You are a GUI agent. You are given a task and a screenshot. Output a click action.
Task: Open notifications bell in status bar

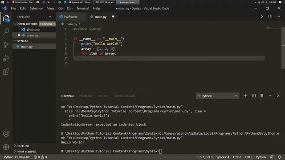(x=279, y=157)
